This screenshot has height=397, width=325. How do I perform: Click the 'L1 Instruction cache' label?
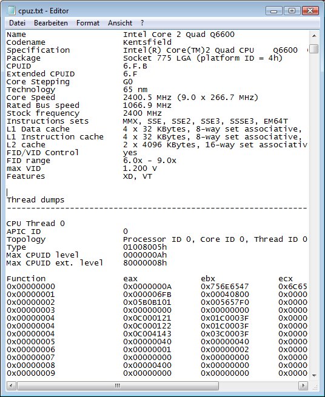55,137
